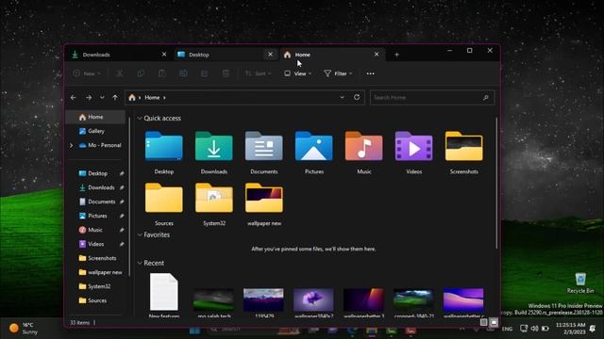This screenshot has width=604, height=339.
Task: Select Home in the navigation pane
Action: pyautogui.click(x=95, y=117)
